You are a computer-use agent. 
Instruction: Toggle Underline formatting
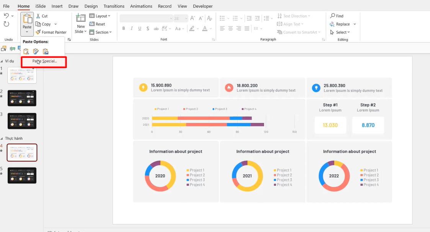140,28
